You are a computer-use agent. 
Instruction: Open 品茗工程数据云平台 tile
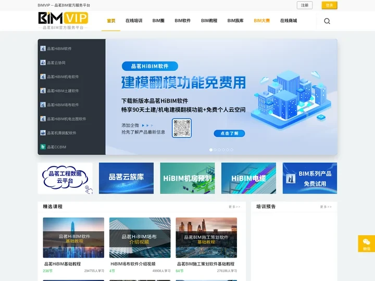[65, 178]
